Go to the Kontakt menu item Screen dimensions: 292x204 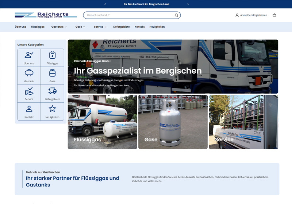tap(139, 27)
